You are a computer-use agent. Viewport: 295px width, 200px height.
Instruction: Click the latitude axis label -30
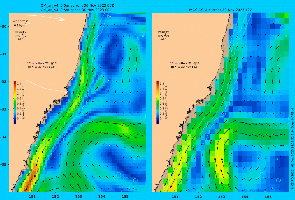[3, 26]
